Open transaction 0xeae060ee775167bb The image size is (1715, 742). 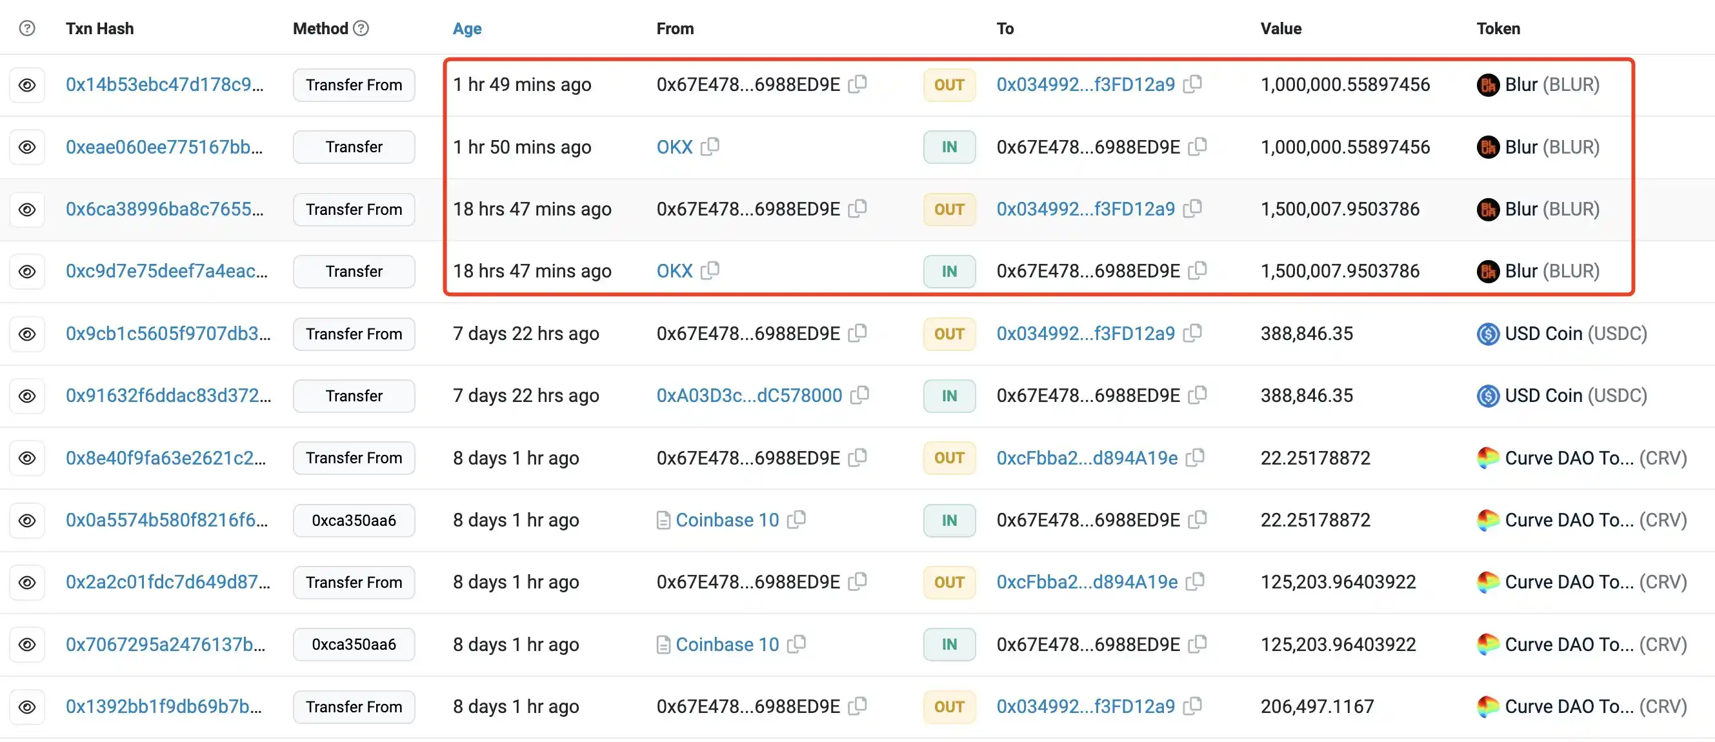(x=164, y=146)
